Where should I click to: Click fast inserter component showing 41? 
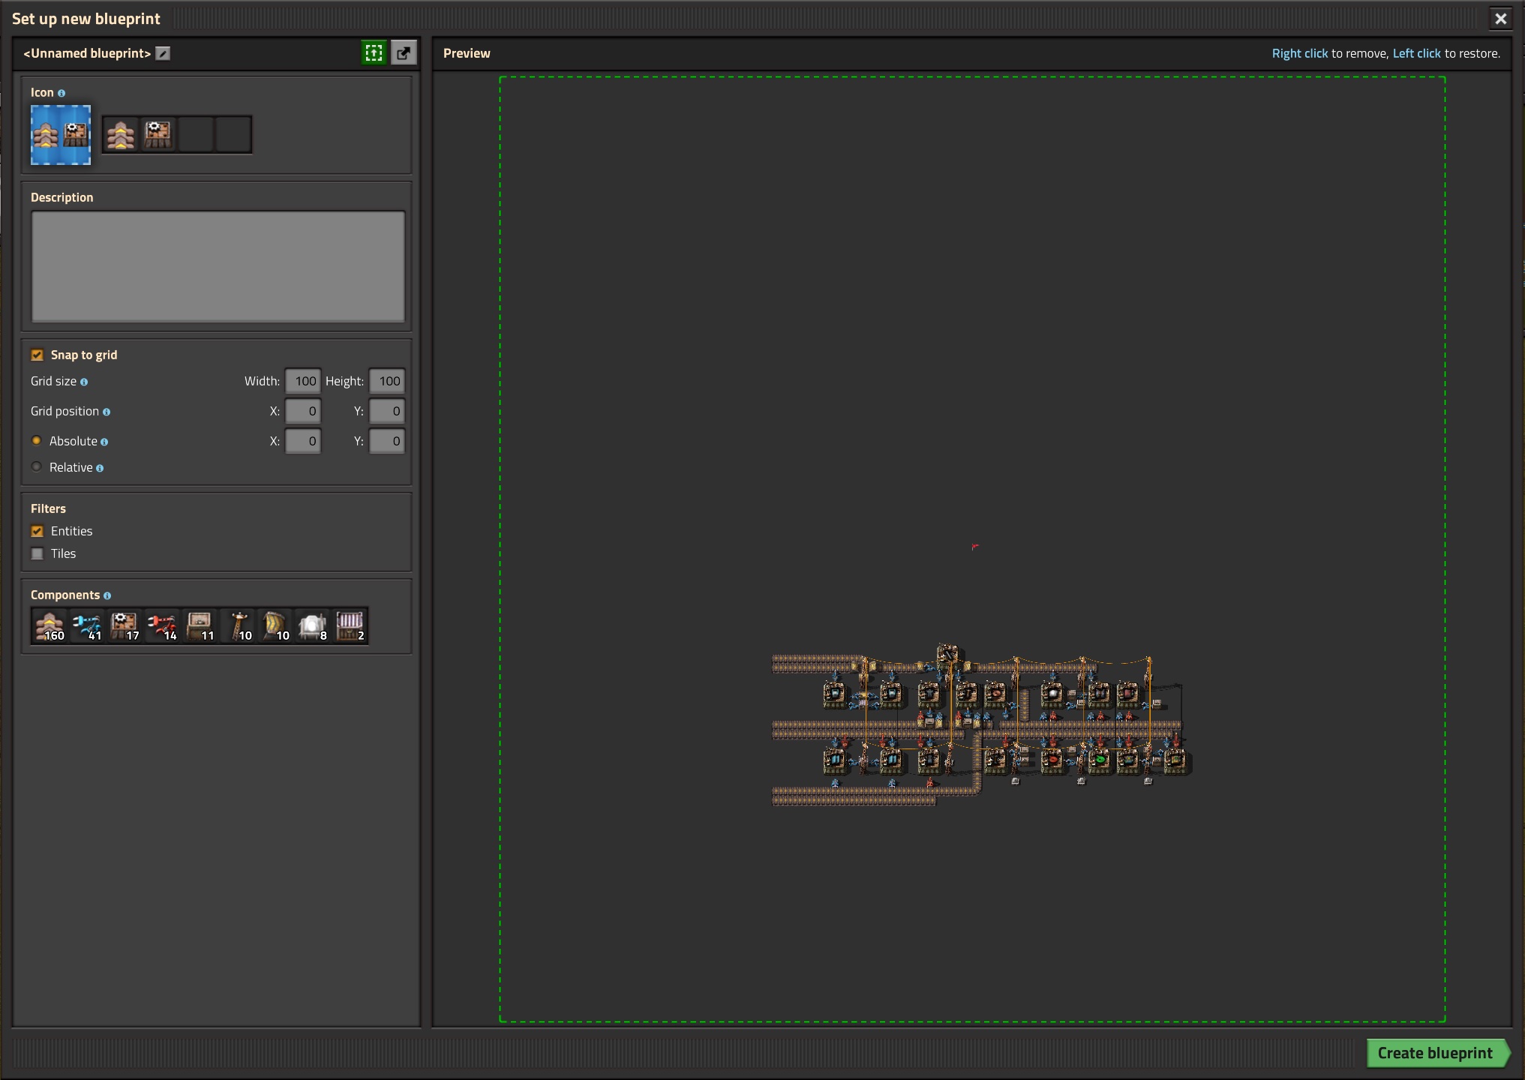88,625
